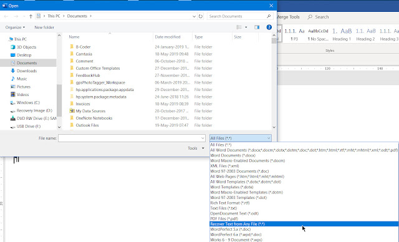The image size is (399, 242).
Task: Select This PC in navigation pane
Action: pyautogui.click(x=20, y=39)
